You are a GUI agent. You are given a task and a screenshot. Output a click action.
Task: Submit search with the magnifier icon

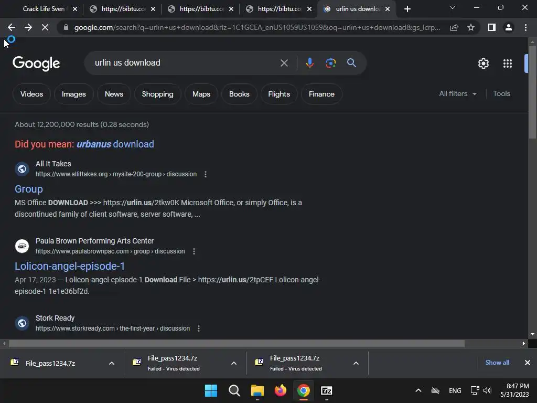click(x=351, y=63)
